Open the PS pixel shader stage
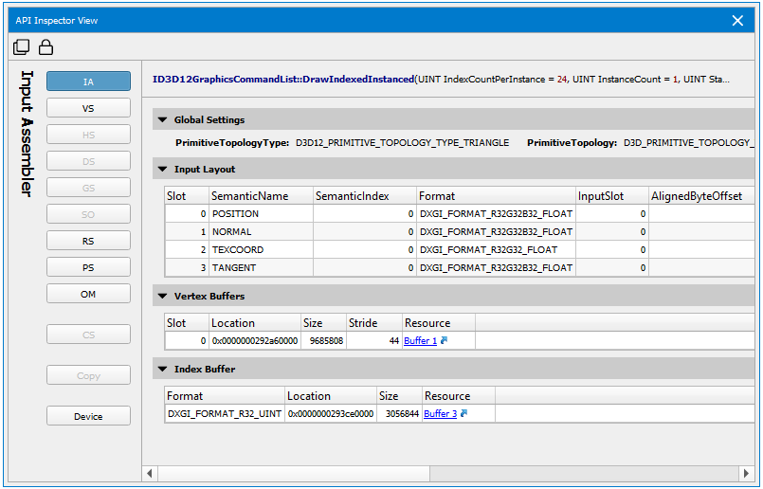This screenshot has width=763, height=489. [88, 268]
